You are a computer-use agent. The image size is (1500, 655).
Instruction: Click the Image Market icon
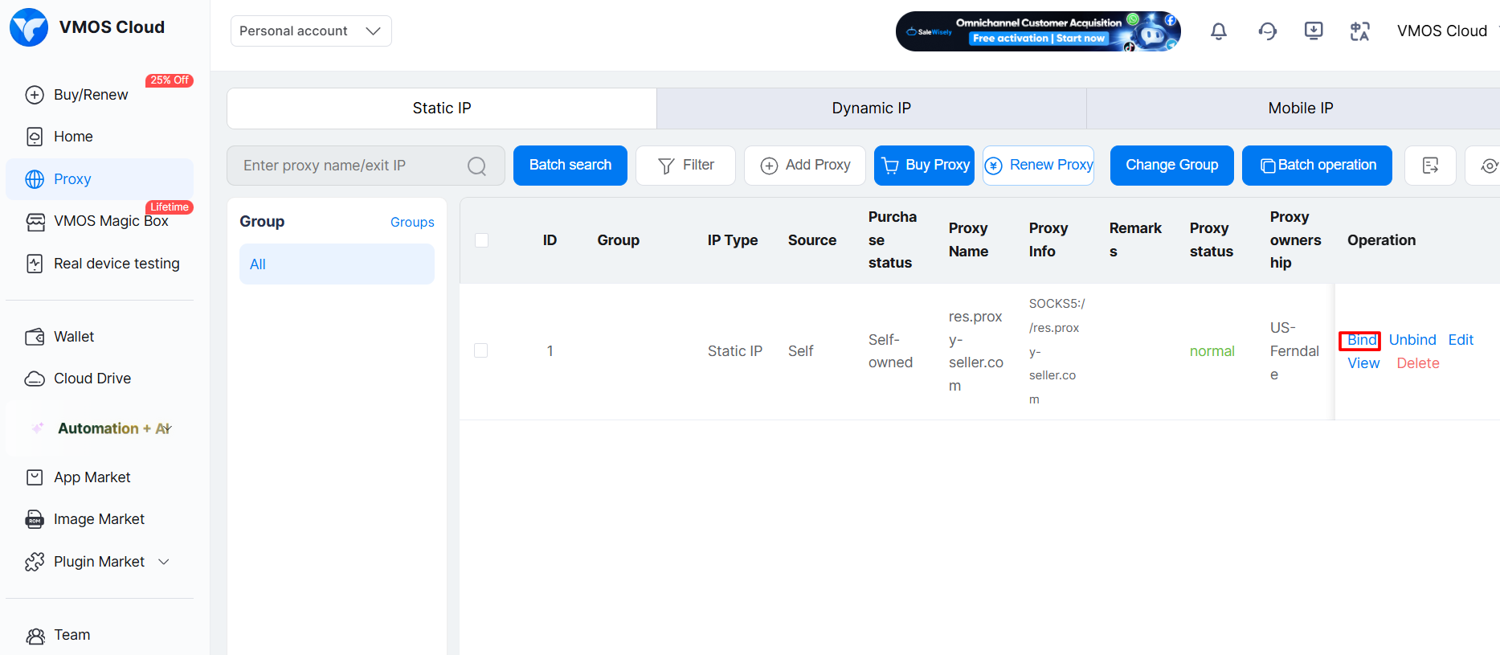(35, 519)
